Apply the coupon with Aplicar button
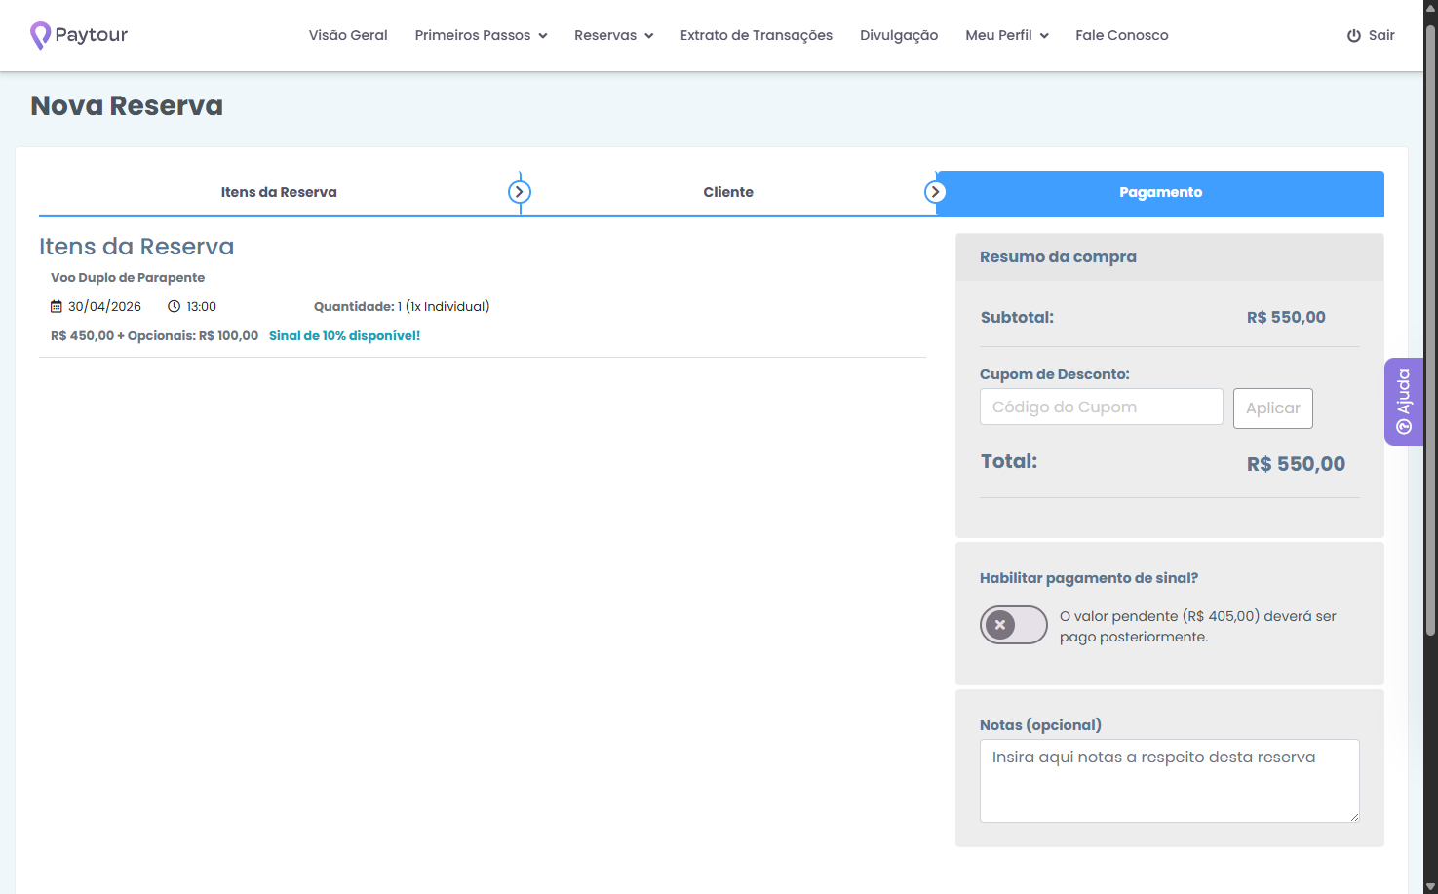 1273,408
